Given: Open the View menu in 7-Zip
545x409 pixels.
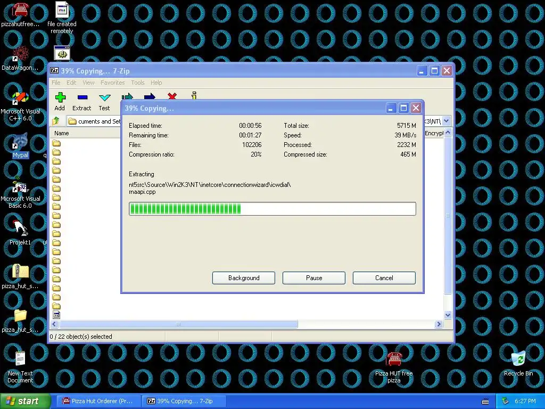Looking at the screenshot, I should [x=88, y=83].
